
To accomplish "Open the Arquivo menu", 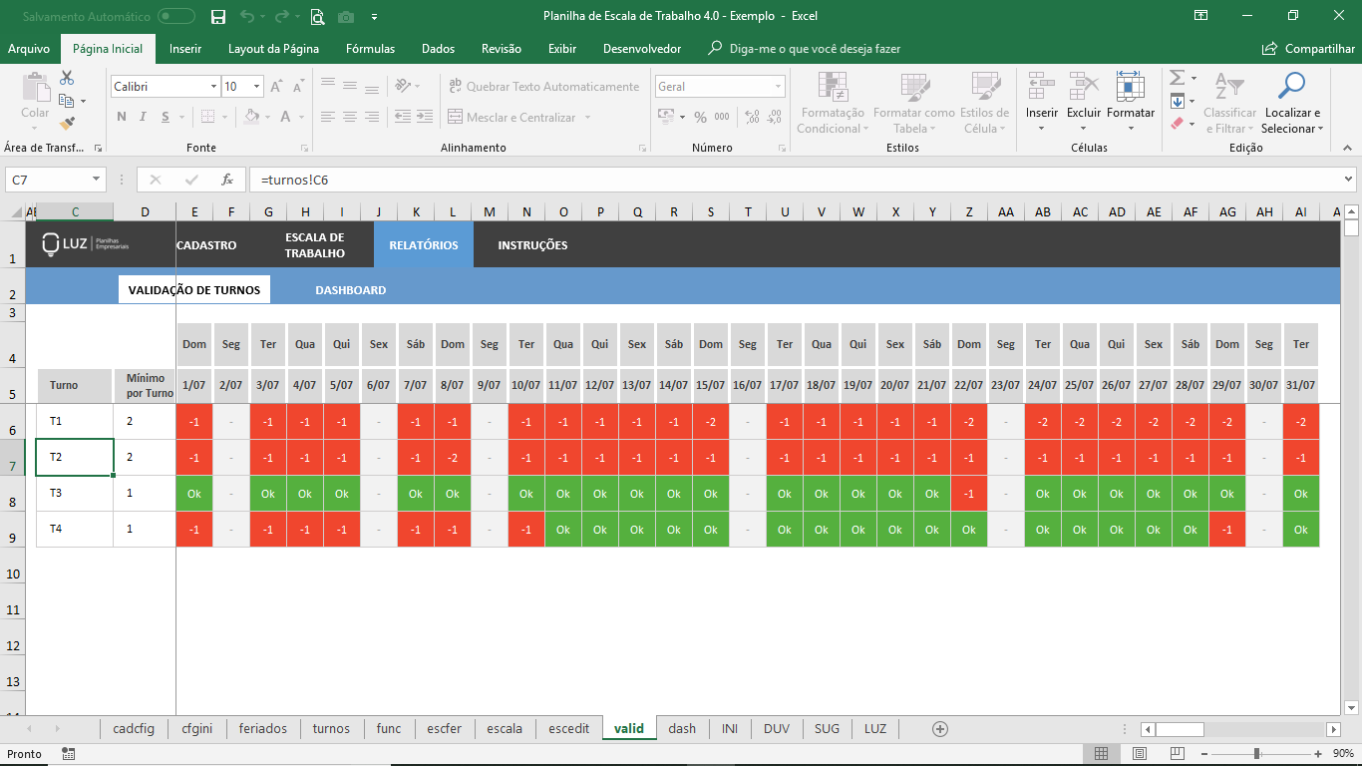I will (29, 49).
